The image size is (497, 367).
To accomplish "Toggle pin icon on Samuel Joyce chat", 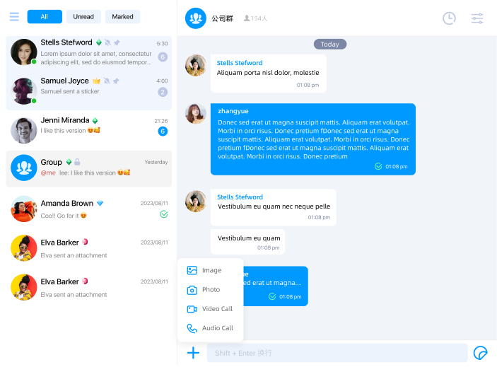I will coord(116,81).
